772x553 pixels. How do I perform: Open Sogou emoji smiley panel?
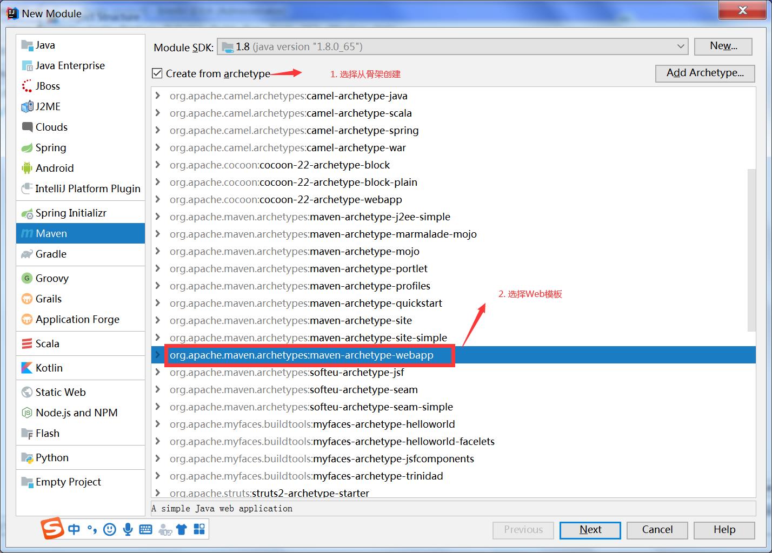[x=110, y=529]
